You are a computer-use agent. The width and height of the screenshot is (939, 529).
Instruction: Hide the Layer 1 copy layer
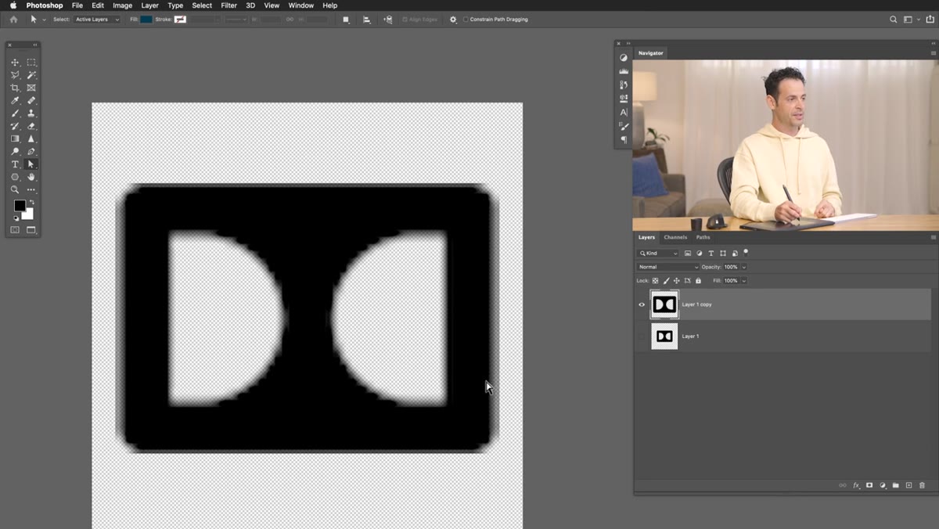pos(642,304)
